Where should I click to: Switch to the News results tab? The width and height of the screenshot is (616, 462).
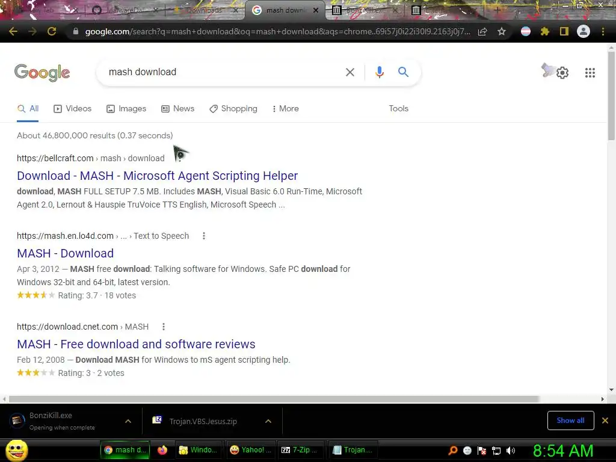click(x=177, y=109)
